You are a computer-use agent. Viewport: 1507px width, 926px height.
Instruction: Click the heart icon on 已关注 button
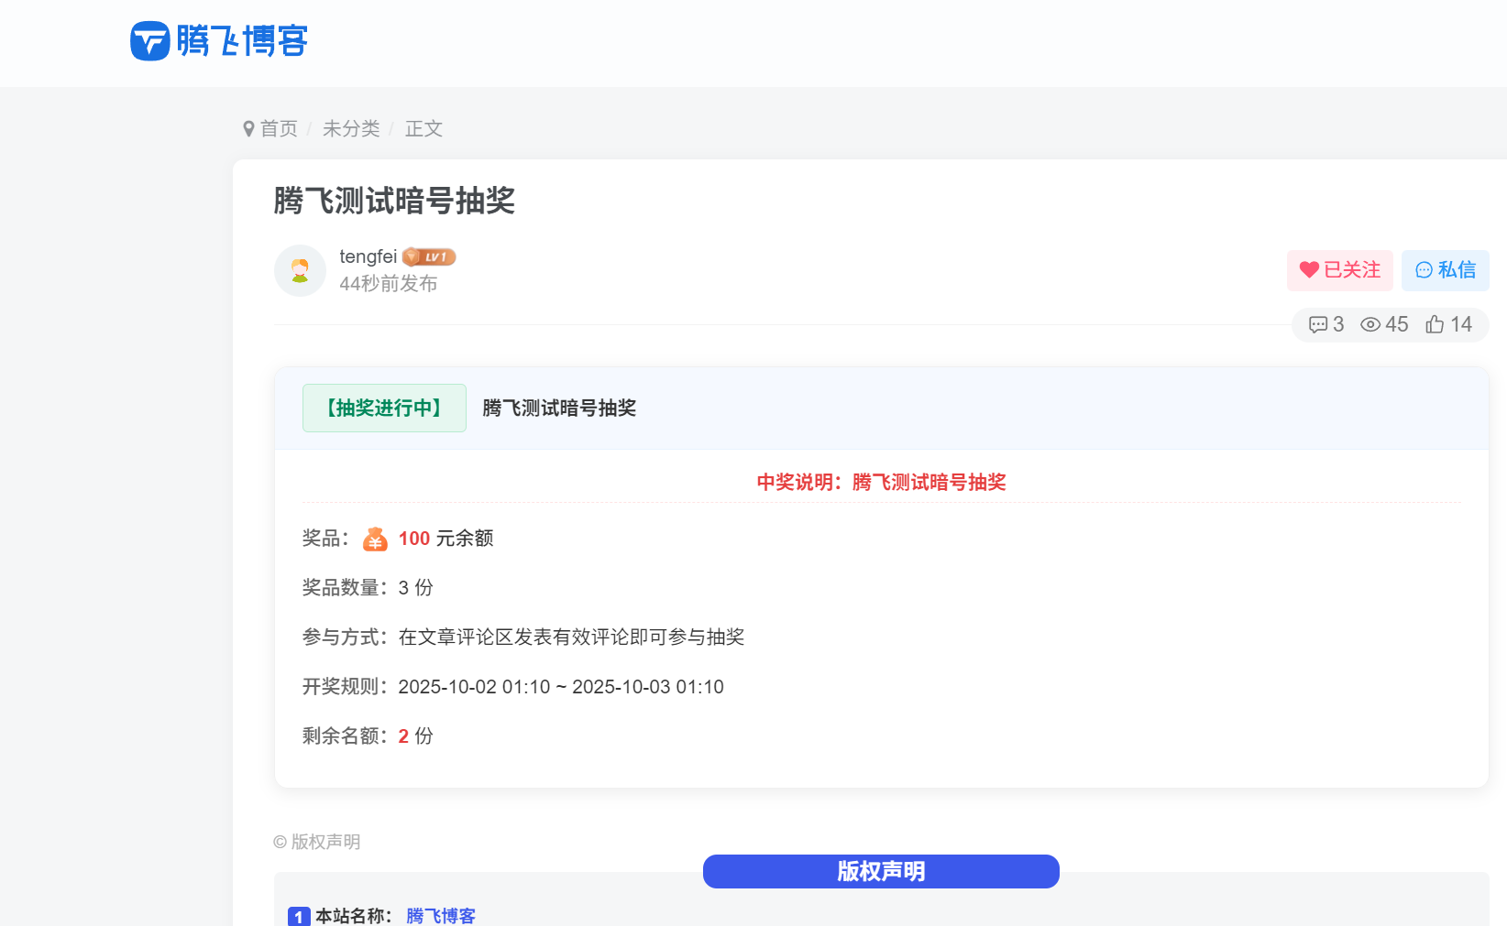point(1309,270)
